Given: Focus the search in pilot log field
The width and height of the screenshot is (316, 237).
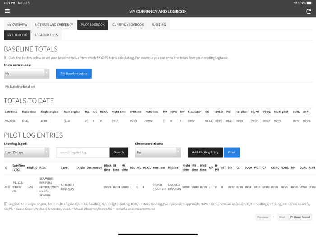Looking at the screenshot, I should [83, 153].
